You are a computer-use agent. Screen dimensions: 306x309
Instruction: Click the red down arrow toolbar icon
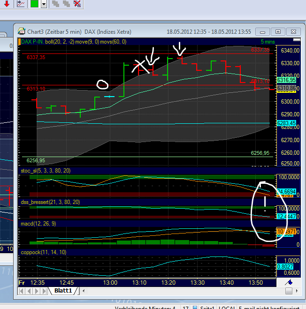coord(7,4)
